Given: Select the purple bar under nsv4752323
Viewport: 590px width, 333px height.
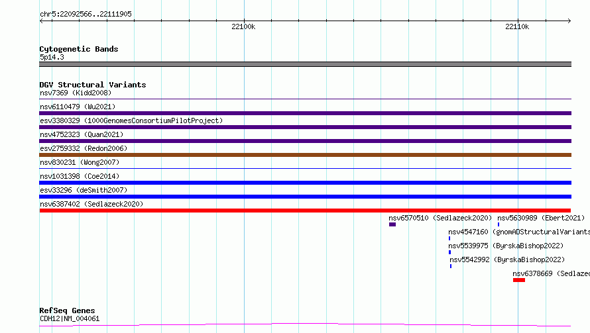Looking at the screenshot, I should [305, 141].
